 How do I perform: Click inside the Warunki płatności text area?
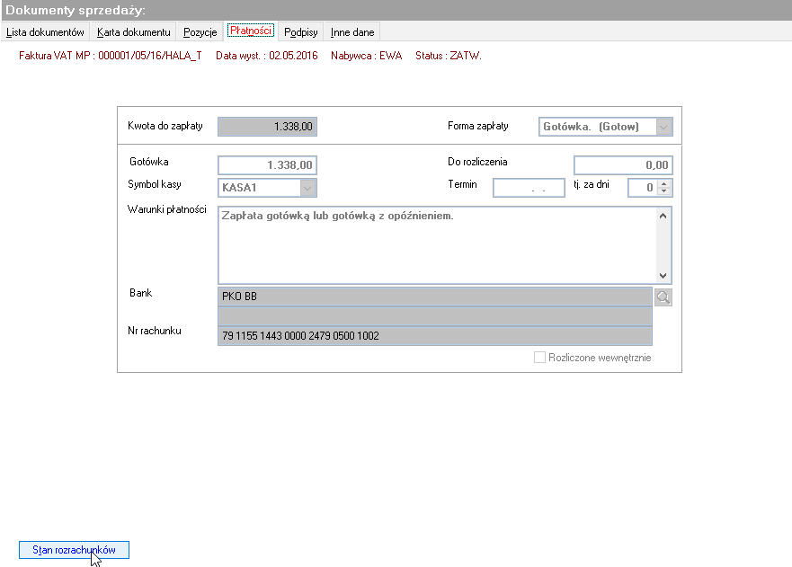coord(438,245)
